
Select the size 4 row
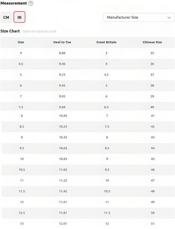[87, 53]
